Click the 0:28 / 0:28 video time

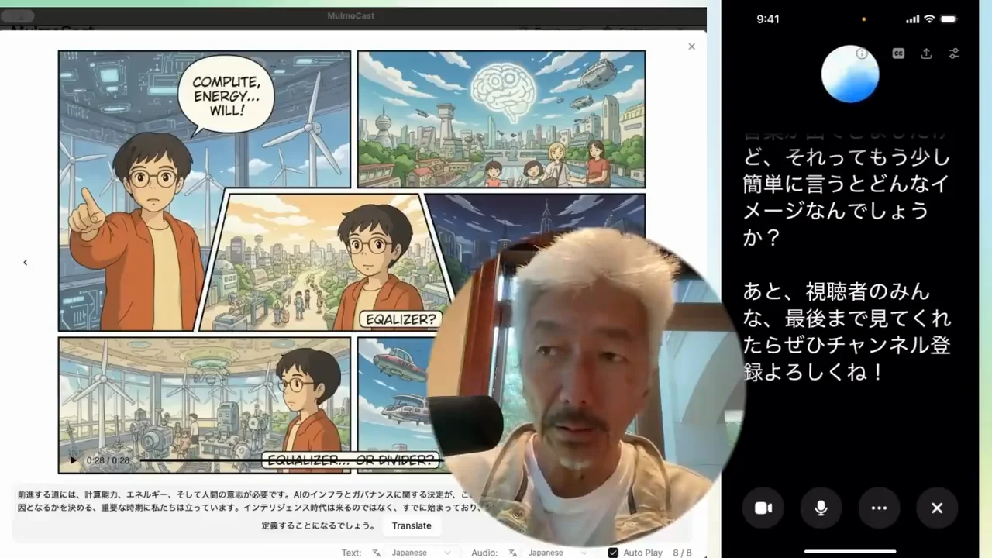(x=108, y=460)
